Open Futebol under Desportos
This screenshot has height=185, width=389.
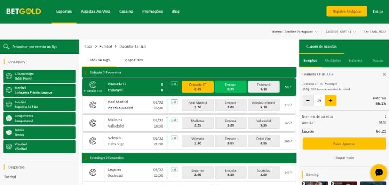[x=10, y=177]
